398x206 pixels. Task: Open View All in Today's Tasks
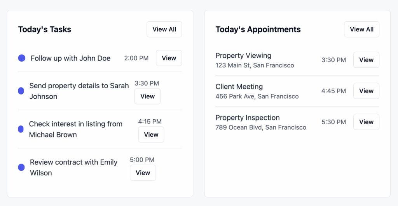click(x=164, y=29)
